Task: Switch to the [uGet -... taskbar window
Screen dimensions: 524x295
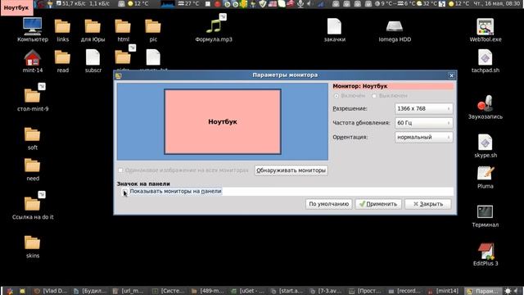Action: pyautogui.click(x=247, y=291)
